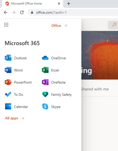Reload the office.com page

coord(22,13)
